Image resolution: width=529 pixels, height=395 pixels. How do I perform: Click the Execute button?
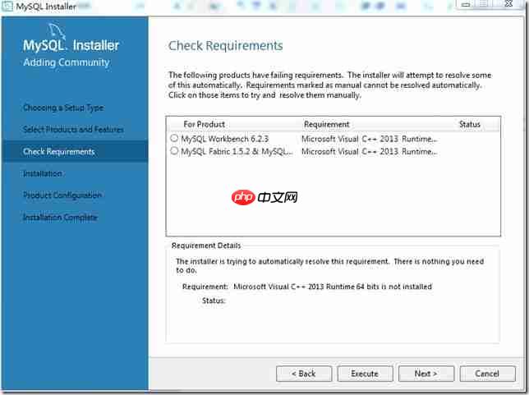pyautogui.click(x=365, y=374)
